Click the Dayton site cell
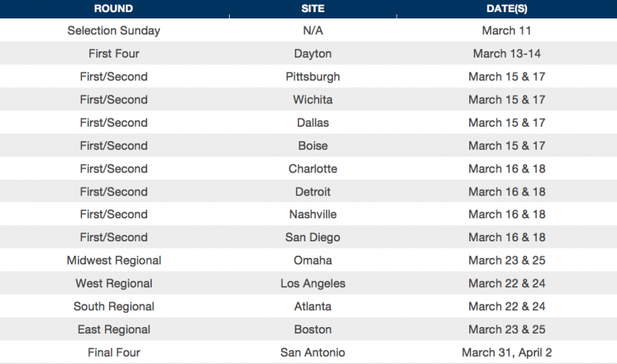Screen dimensions: 617x364 pyautogui.click(x=313, y=54)
